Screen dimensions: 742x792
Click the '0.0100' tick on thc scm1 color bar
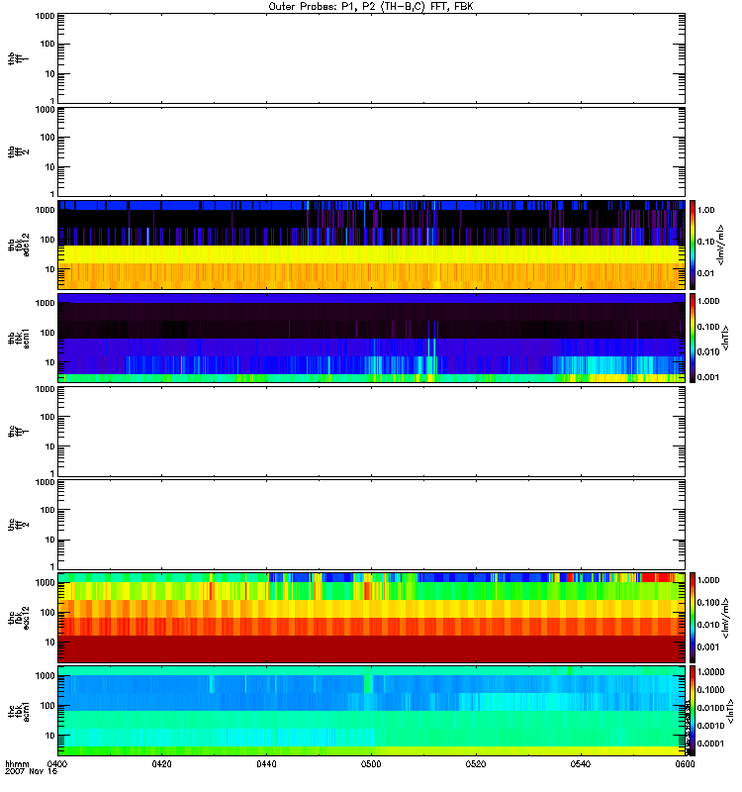[x=710, y=708]
